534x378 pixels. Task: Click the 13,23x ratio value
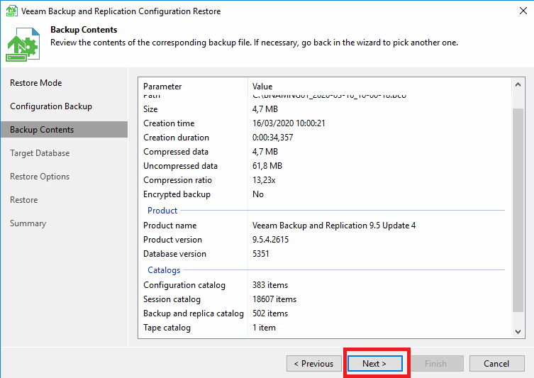264,180
